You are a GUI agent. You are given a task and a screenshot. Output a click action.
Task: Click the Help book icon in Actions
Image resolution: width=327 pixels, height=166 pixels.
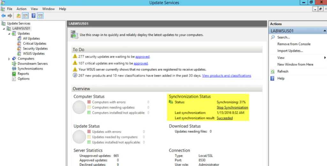coord(273,78)
